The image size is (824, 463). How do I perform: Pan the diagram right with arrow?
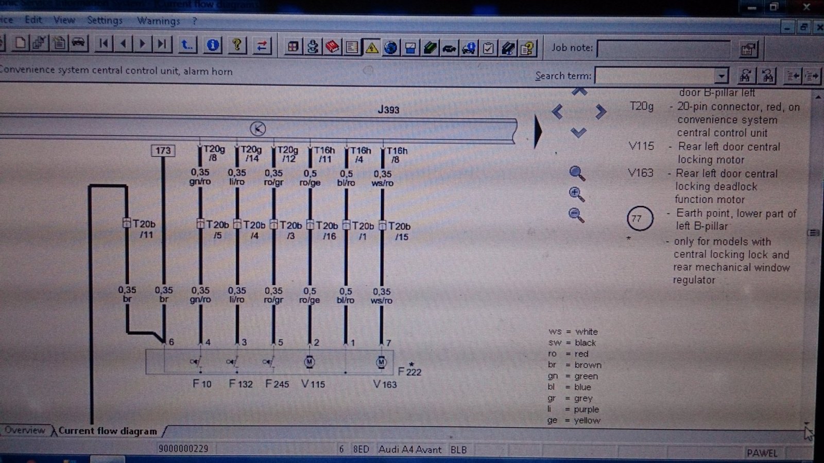coord(600,112)
